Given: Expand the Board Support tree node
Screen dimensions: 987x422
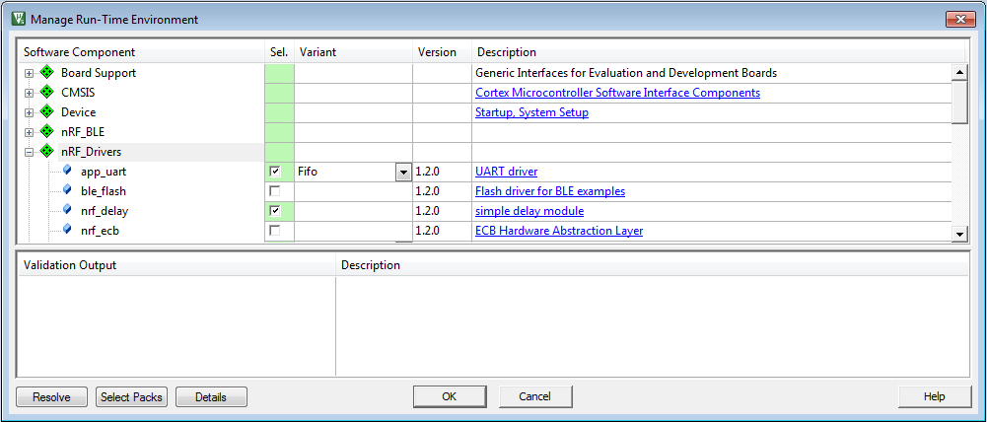Looking at the screenshot, I should 29,73.
